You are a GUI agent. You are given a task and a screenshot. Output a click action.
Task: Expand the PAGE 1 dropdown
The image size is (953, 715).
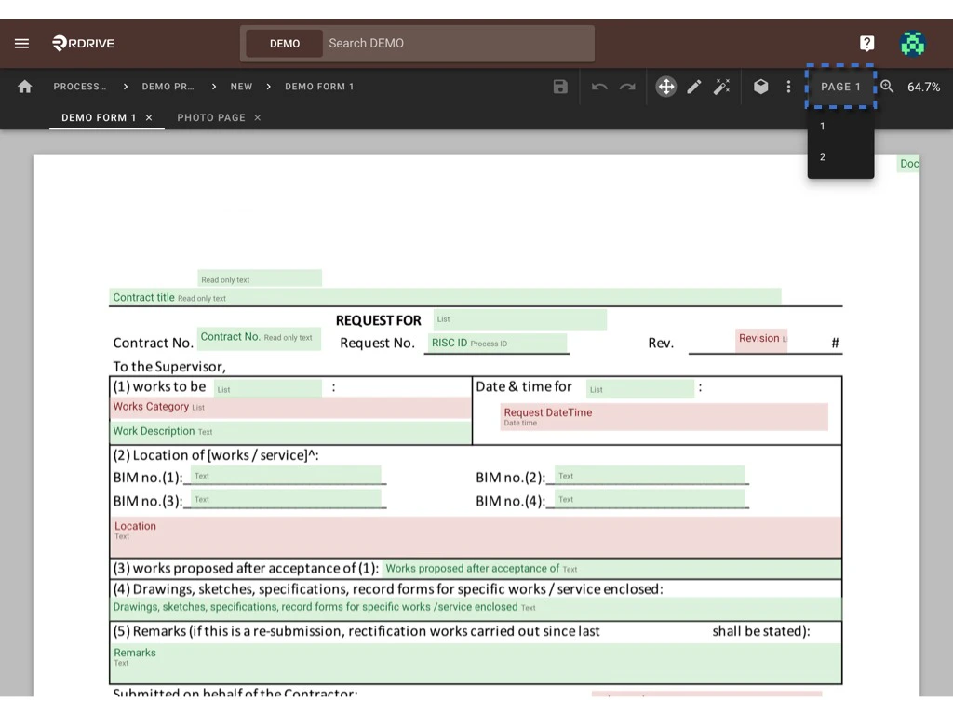[x=840, y=87]
